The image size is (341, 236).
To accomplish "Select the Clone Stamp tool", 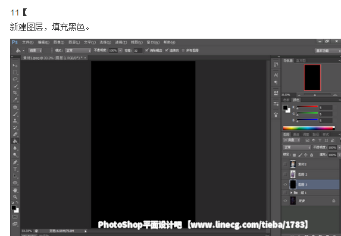I will 15,120.
